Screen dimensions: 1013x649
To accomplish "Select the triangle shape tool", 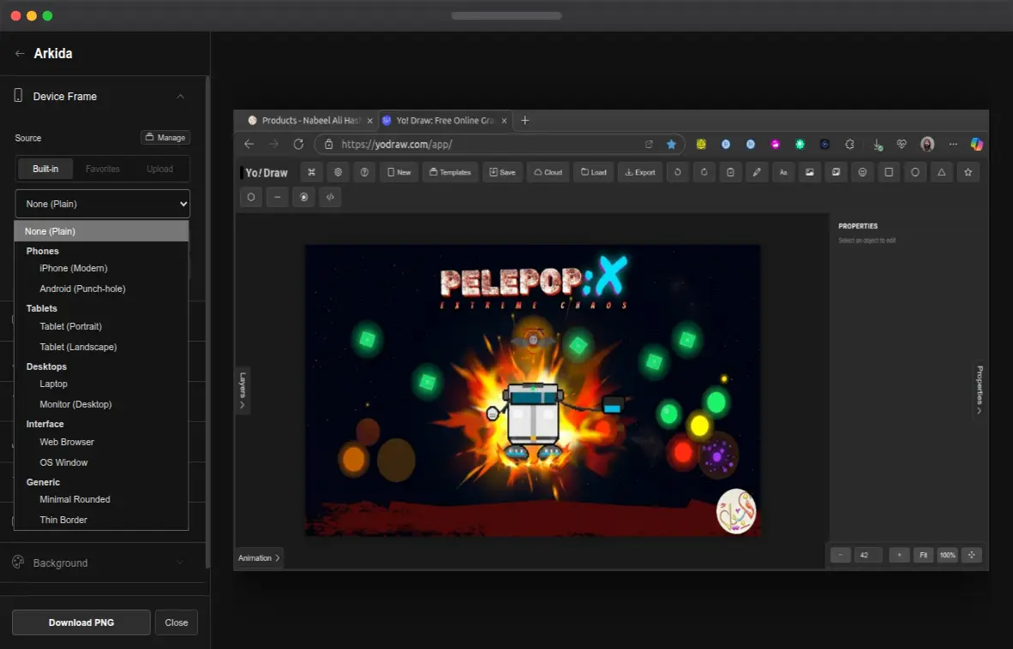I will click(942, 172).
